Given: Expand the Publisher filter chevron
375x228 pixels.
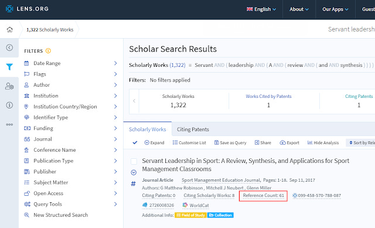Looking at the screenshot, I should pyautogui.click(x=115, y=172).
